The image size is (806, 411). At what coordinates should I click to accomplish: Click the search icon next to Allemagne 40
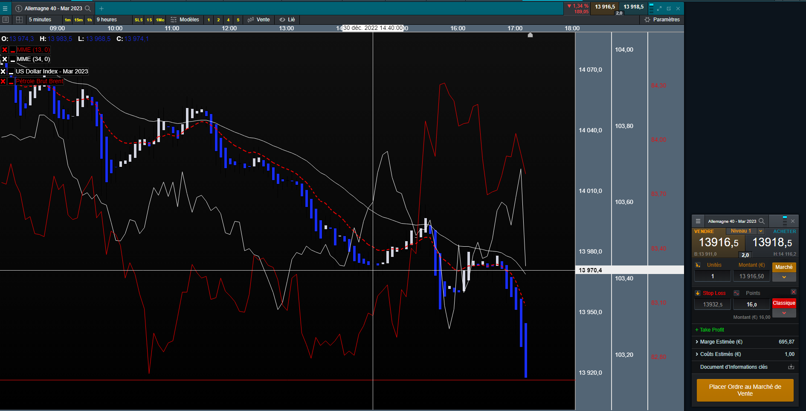88,9
